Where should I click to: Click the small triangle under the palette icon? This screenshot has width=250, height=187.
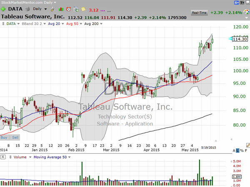click(247, 18)
